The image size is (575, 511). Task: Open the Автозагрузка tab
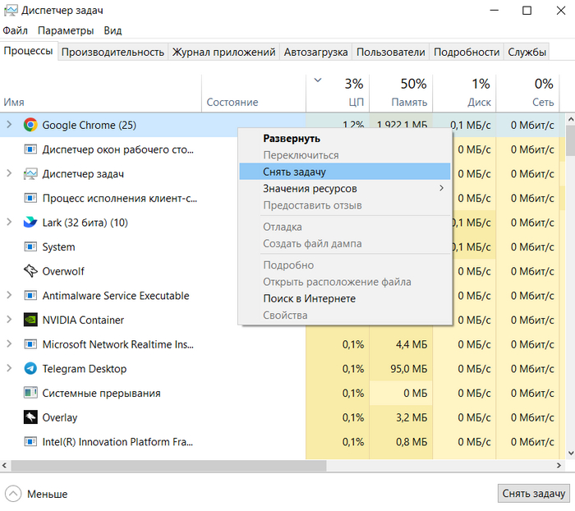(315, 52)
